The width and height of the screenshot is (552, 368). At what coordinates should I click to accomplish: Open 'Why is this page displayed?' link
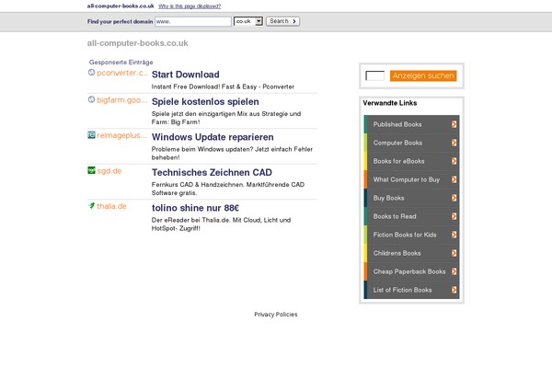tap(190, 6)
